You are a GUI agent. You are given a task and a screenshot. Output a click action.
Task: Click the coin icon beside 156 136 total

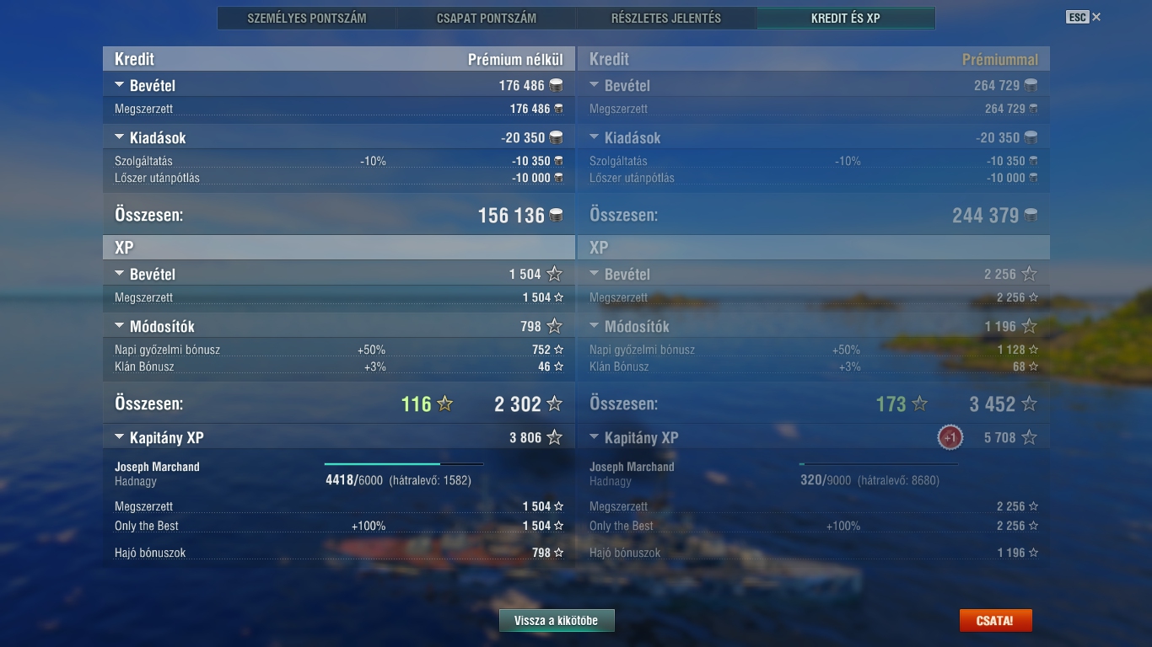[x=556, y=216]
